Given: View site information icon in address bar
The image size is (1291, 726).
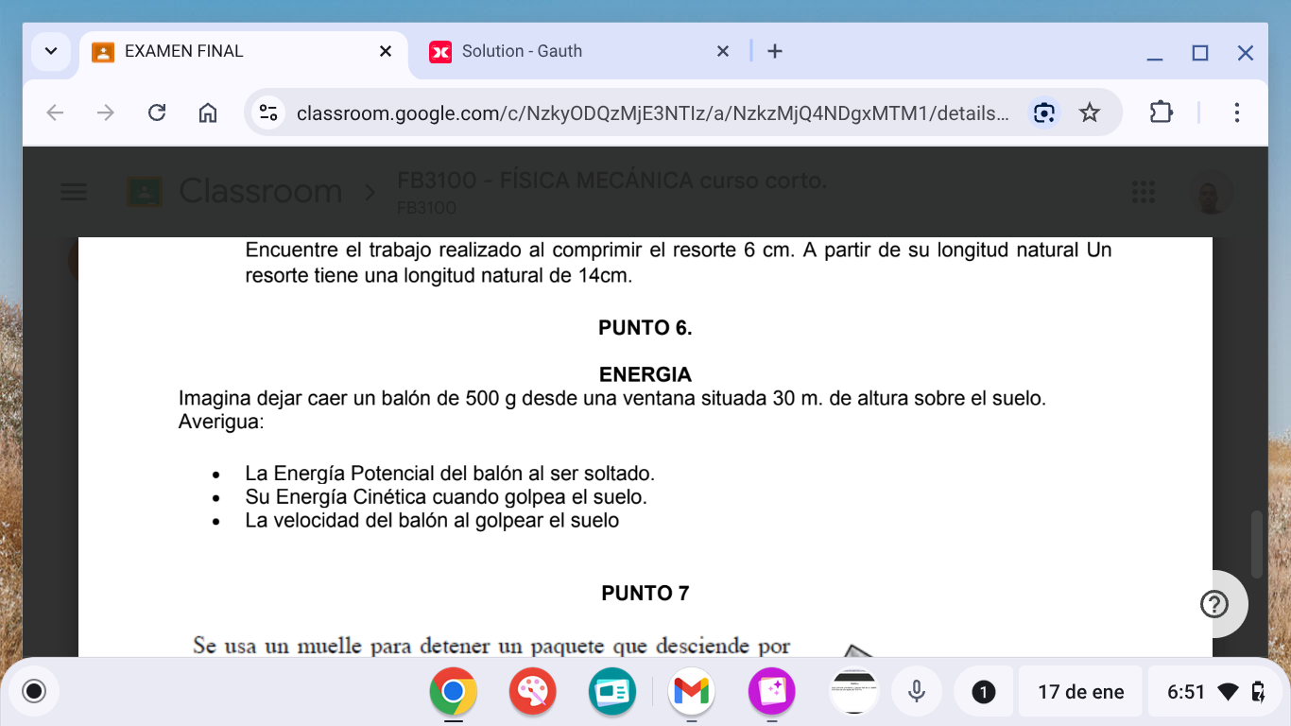Looking at the screenshot, I should pyautogui.click(x=268, y=113).
